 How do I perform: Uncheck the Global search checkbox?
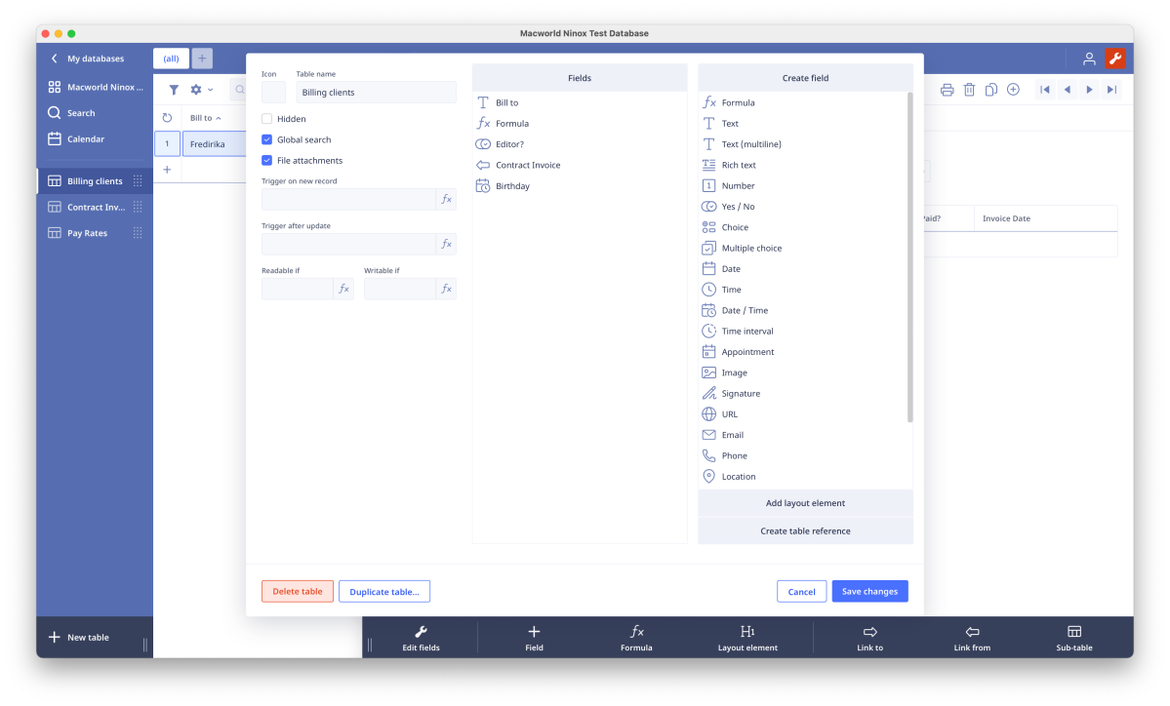pyautogui.click(x=267, y=139)
